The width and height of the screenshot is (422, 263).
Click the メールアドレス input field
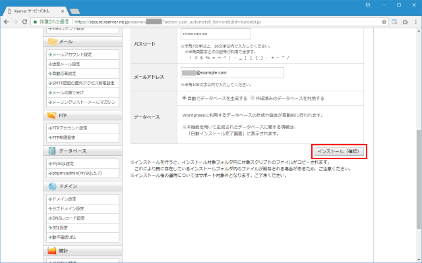click(232, 73)
